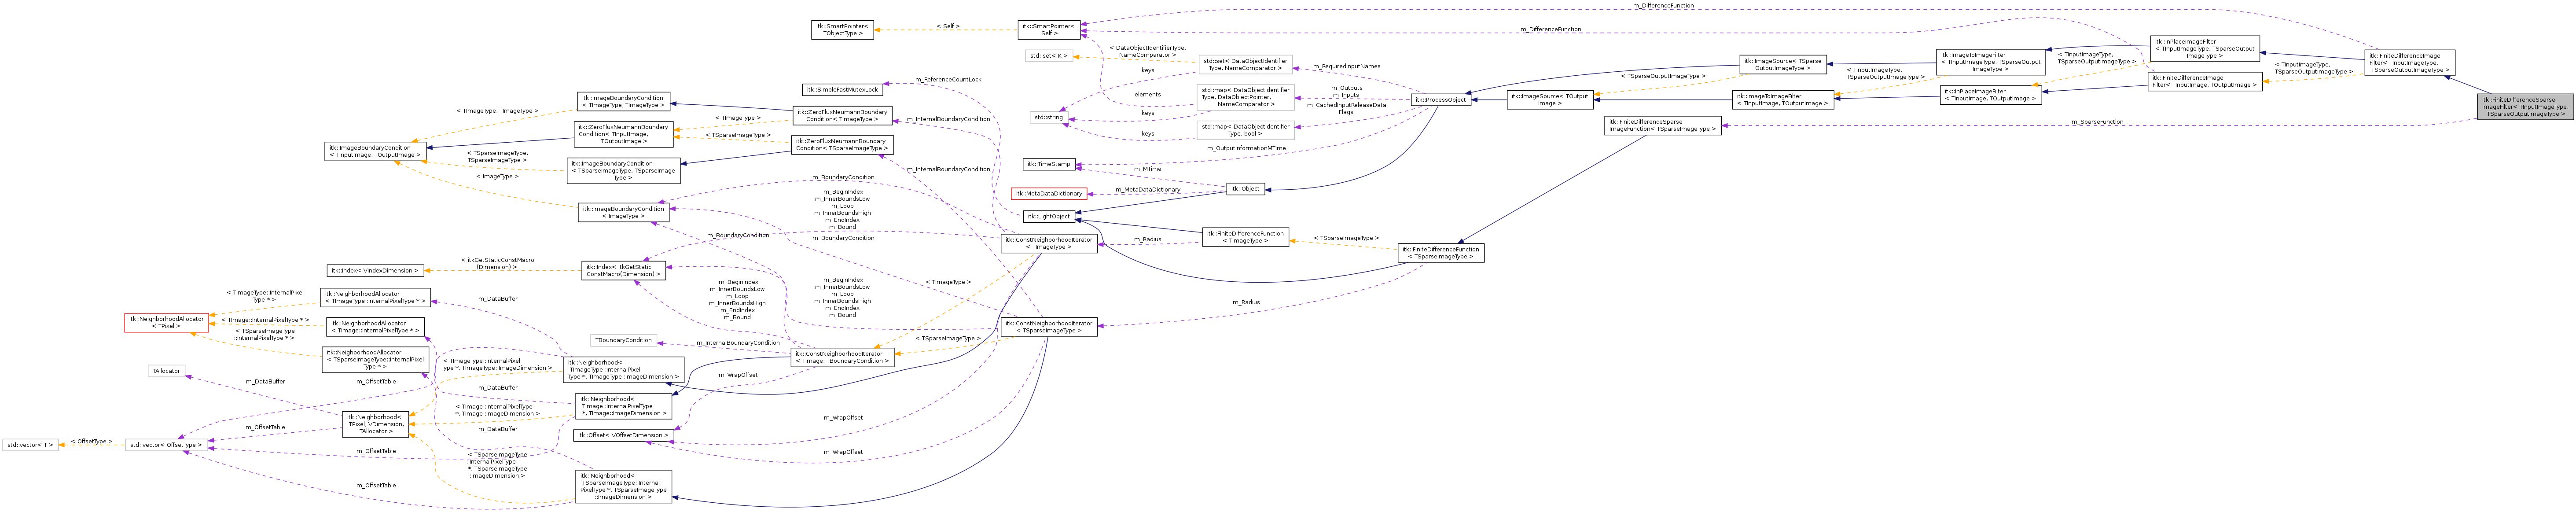This screenshot has height=512, width=2576.
Task: Open itk::Neighborhood< TPixel, VDimension, TAllocator > node
Action: (x=375, y=424)
